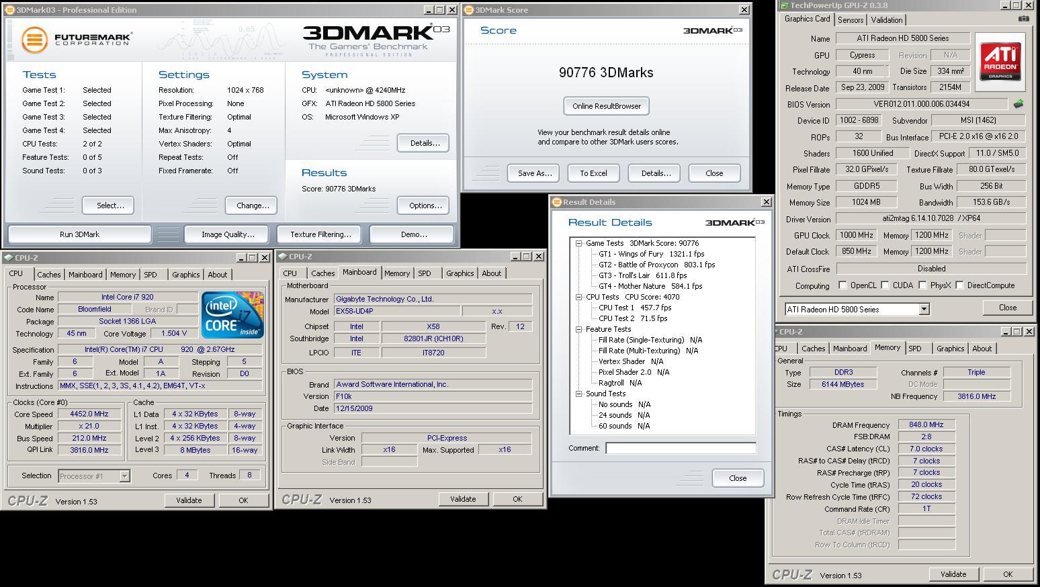Click Close button in Result Details window
Screen dimensions: 1040x587
pyautogui.click(x=737, y=478)
